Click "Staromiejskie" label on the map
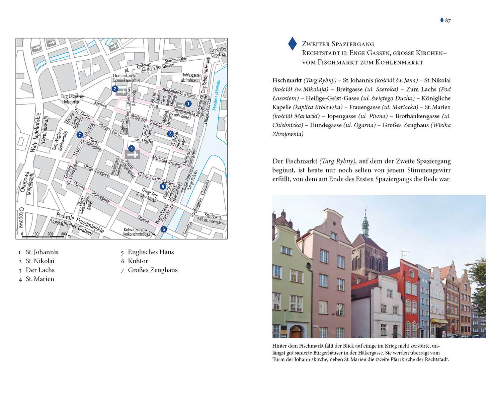Screen dimensions: 486x402 click(176, 60)
